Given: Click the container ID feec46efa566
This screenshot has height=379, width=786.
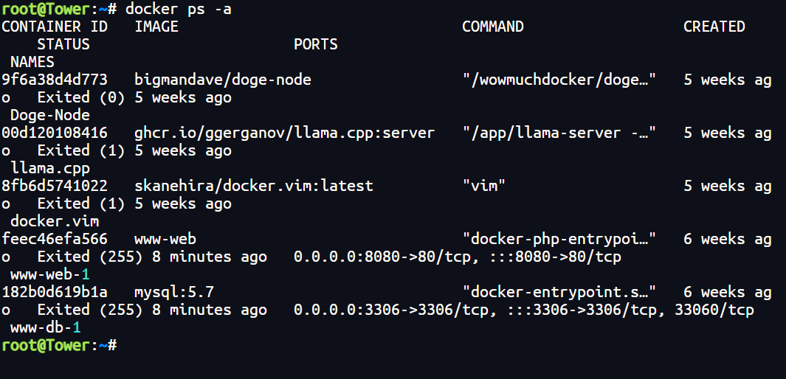Looking at the screenshot, I should tap(55, 240).
